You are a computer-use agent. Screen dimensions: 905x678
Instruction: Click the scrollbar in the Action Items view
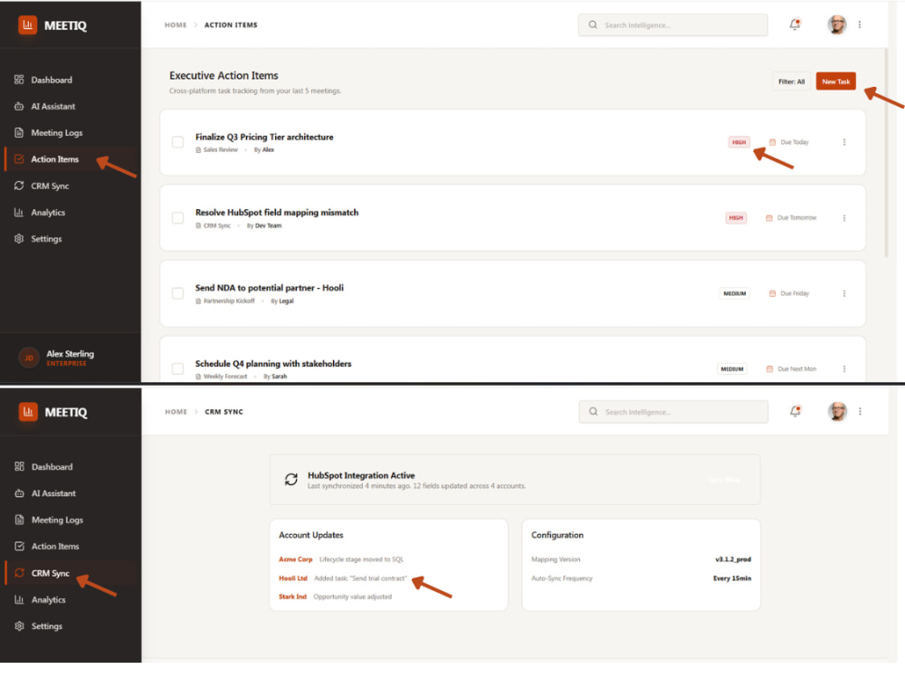pos(886,153)
